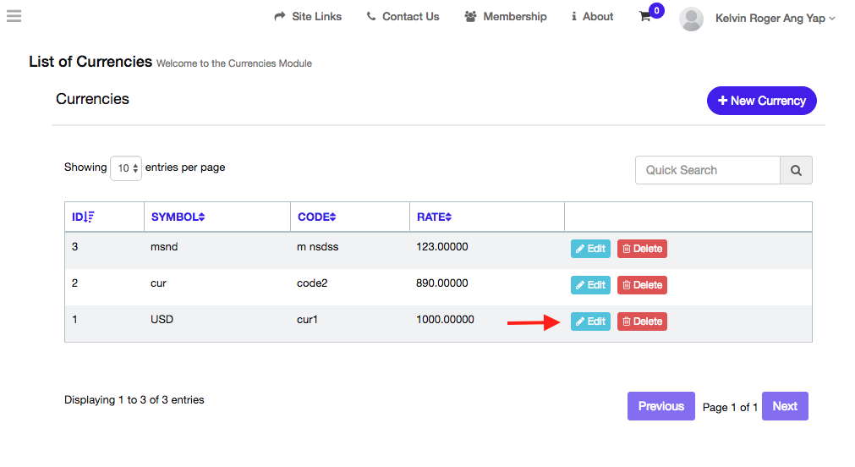Sort table by ID column
The image size is (855, 467).
[x=83, y=217]
